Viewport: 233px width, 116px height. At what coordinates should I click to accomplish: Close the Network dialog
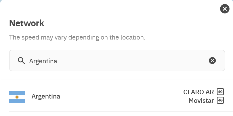(x=225, y=9)
